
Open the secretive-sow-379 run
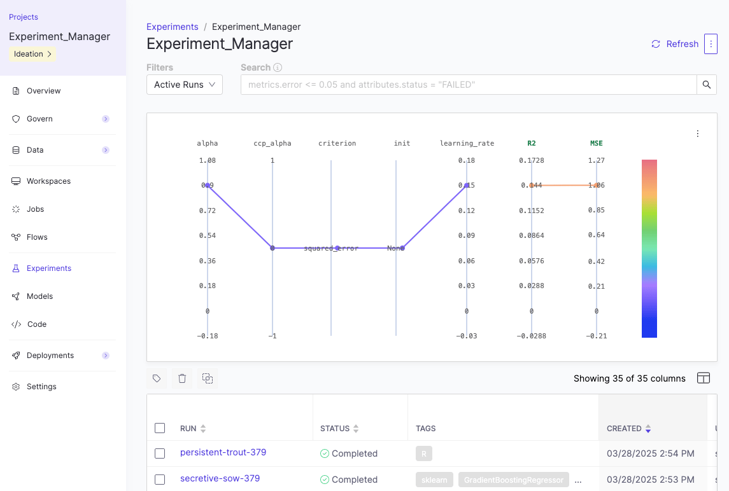(220, 478)
